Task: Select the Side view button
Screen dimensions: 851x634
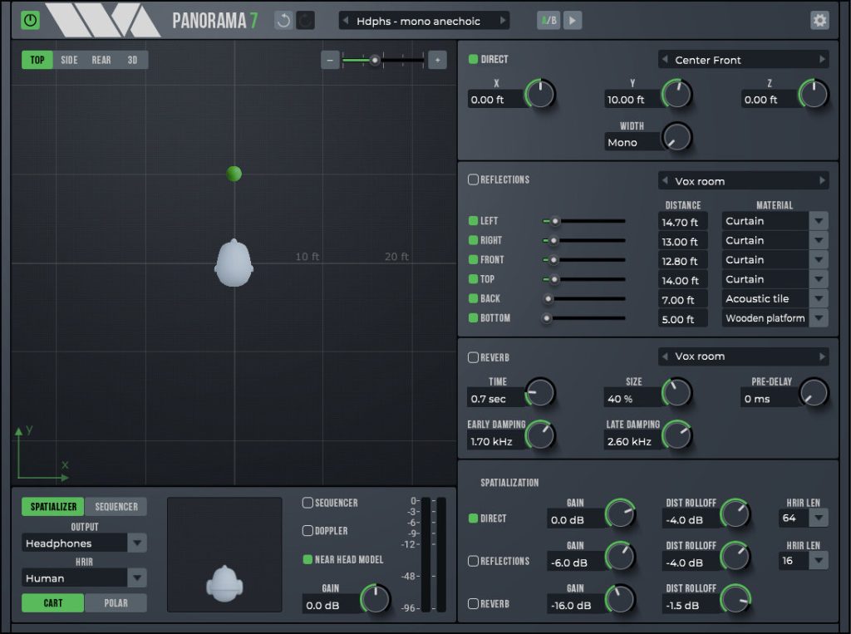Action: (68, 60)
